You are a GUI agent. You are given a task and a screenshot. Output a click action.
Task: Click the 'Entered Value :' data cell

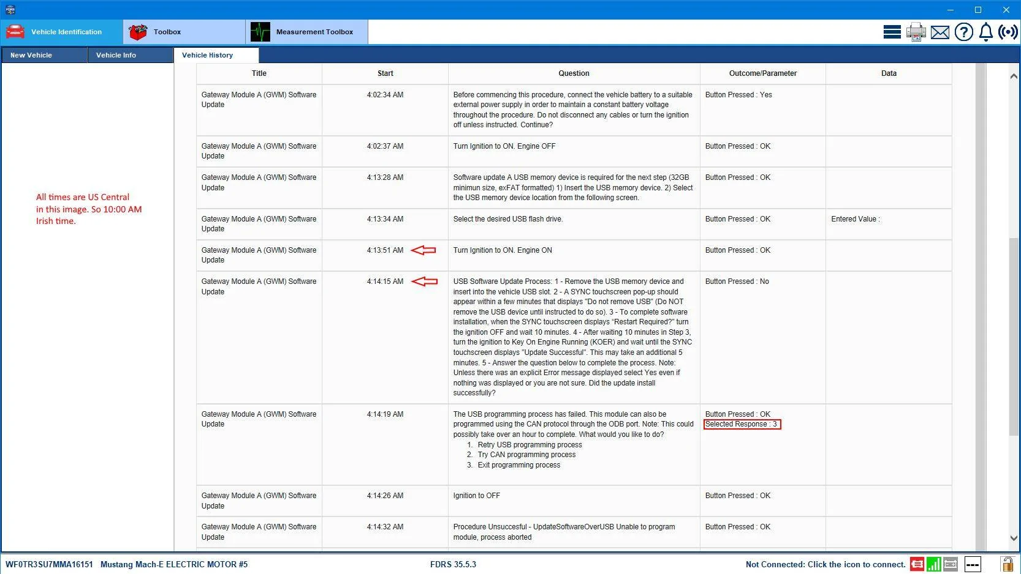point(856,219)
